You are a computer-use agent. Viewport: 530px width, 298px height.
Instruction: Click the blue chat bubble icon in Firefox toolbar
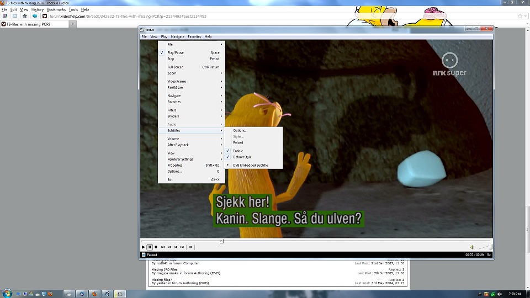tap(34, 16)
